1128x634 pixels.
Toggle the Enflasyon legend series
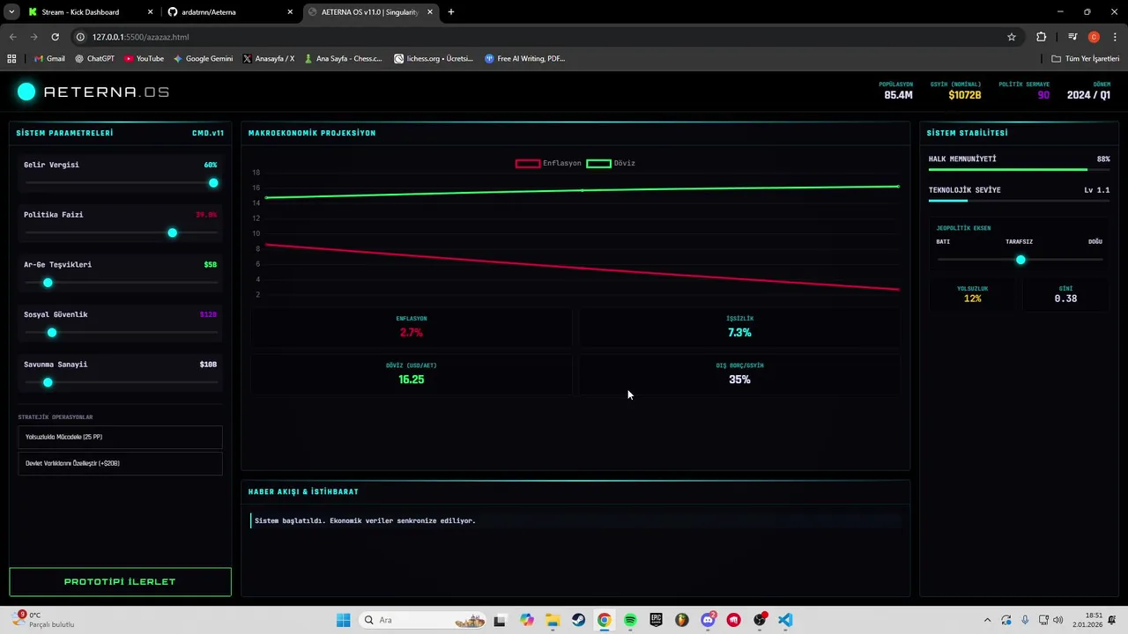548,163
